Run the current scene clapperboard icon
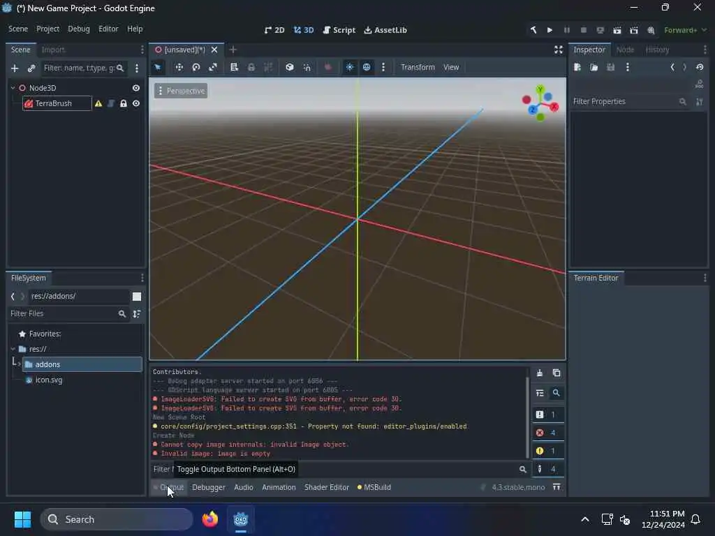715x536 pixels. pyautogui.click(x=617, y=30)
